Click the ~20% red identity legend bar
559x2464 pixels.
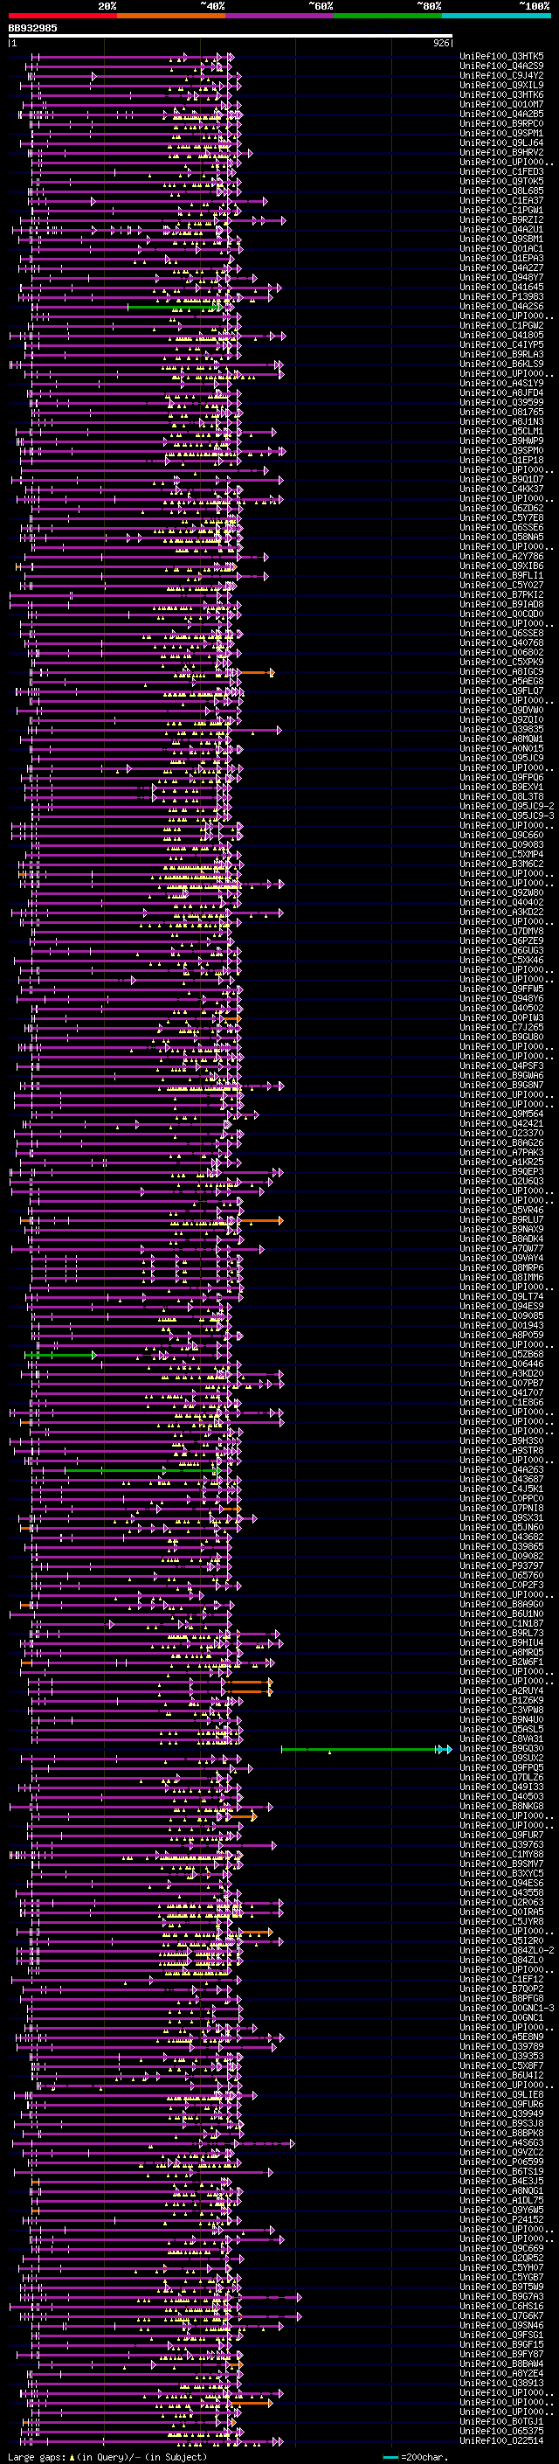pyautogui.click(x=62, y=16)
